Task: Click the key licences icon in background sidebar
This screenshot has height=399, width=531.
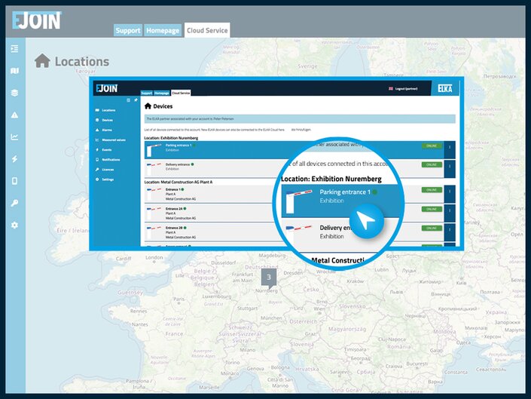Action: coord(14,203)
